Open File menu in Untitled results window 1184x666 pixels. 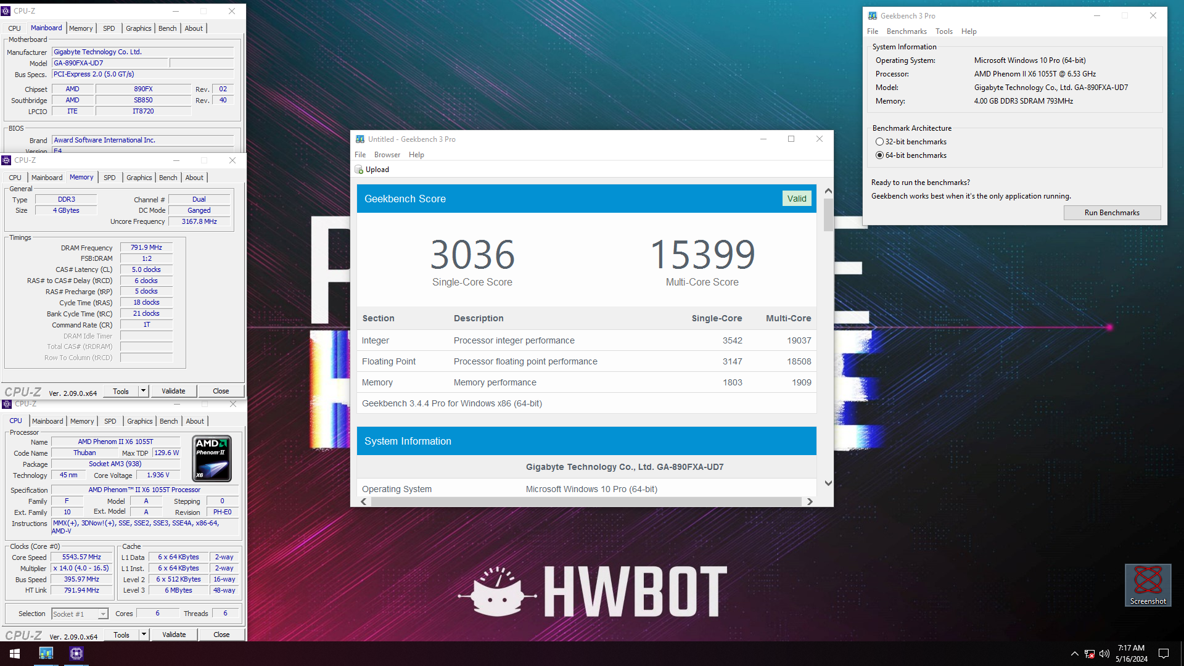[360, 155]
